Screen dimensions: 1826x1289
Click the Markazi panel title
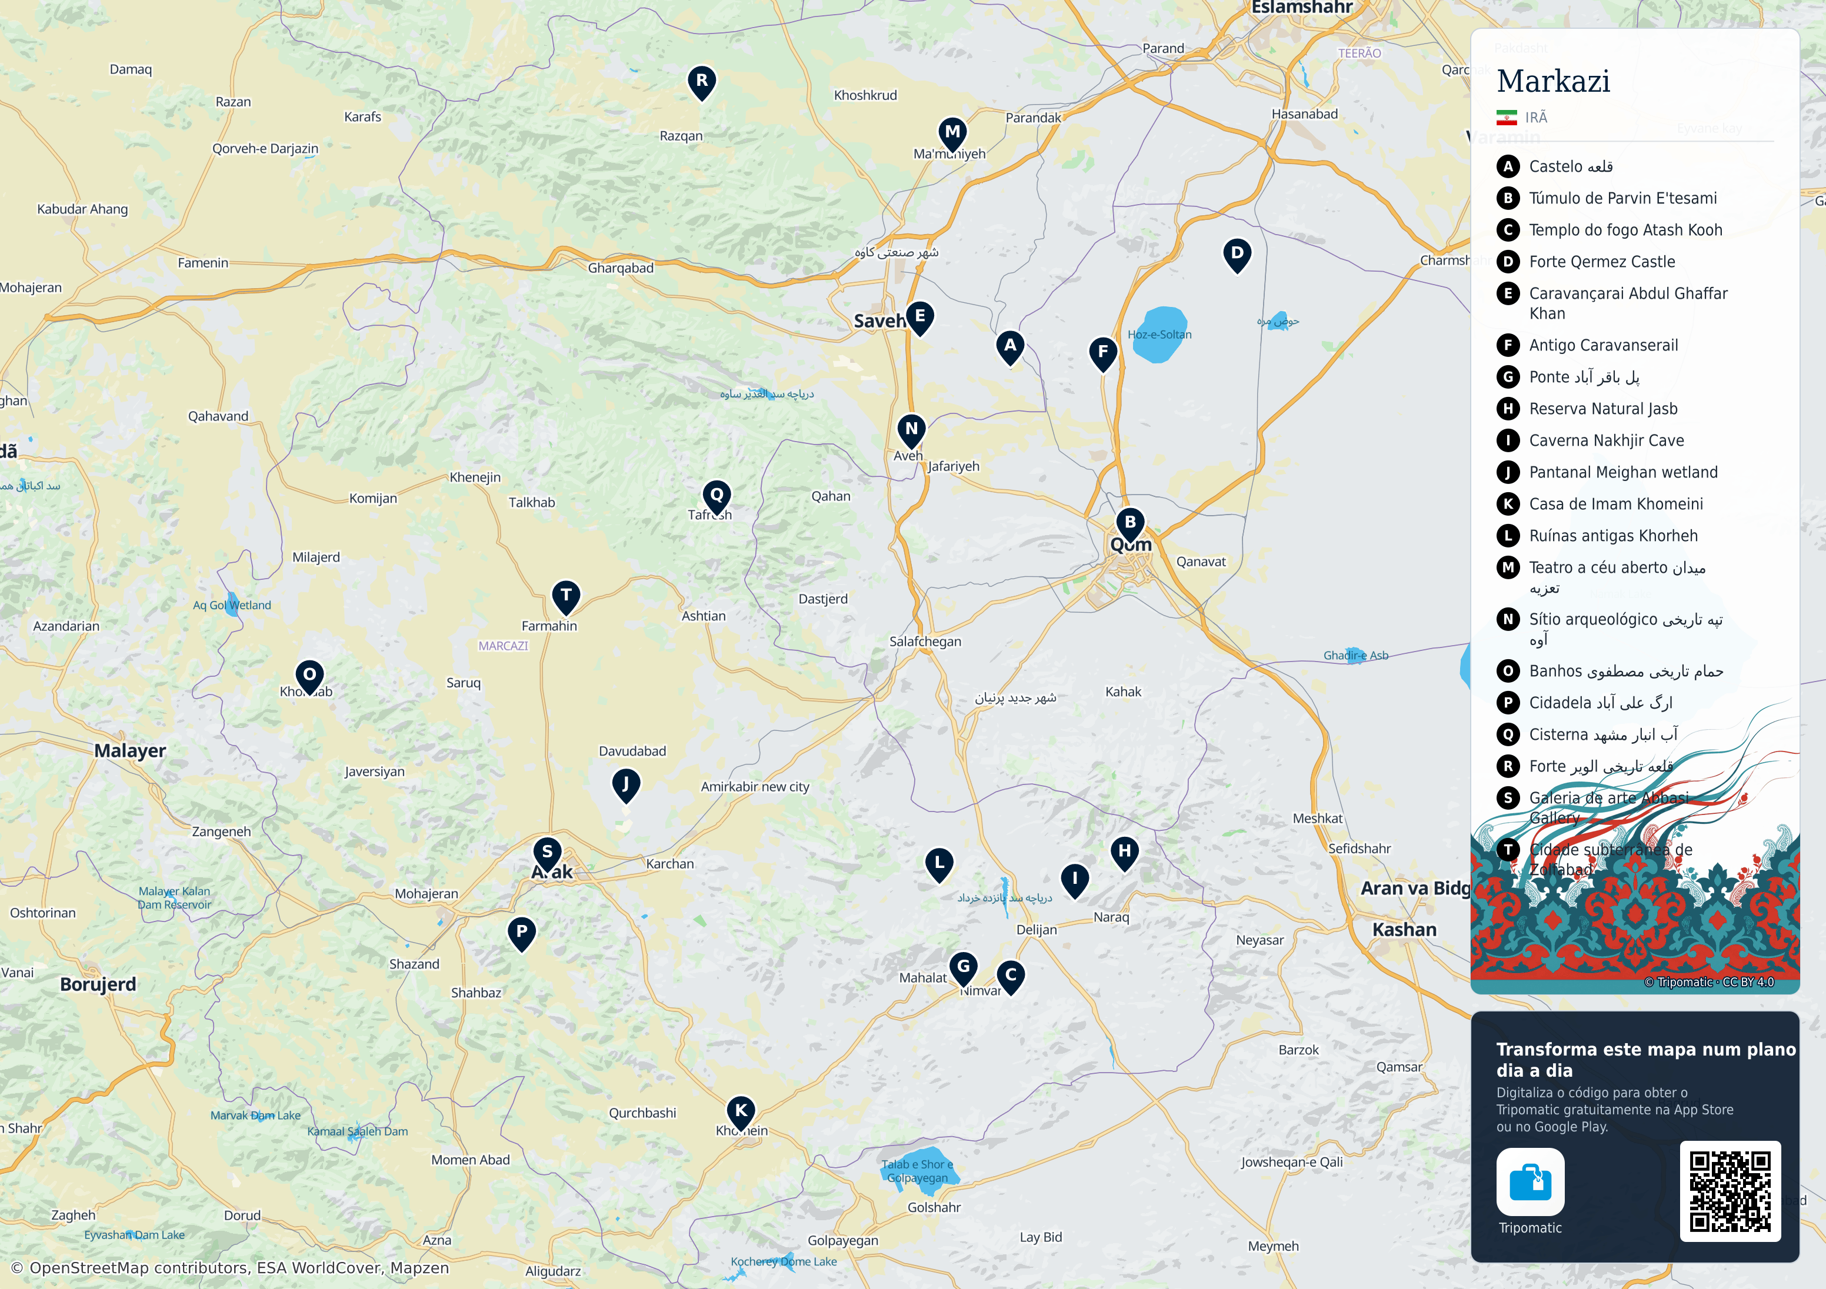[x=1553, y=81]
